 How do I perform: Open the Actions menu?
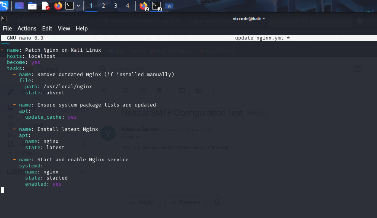click(27, 29)
